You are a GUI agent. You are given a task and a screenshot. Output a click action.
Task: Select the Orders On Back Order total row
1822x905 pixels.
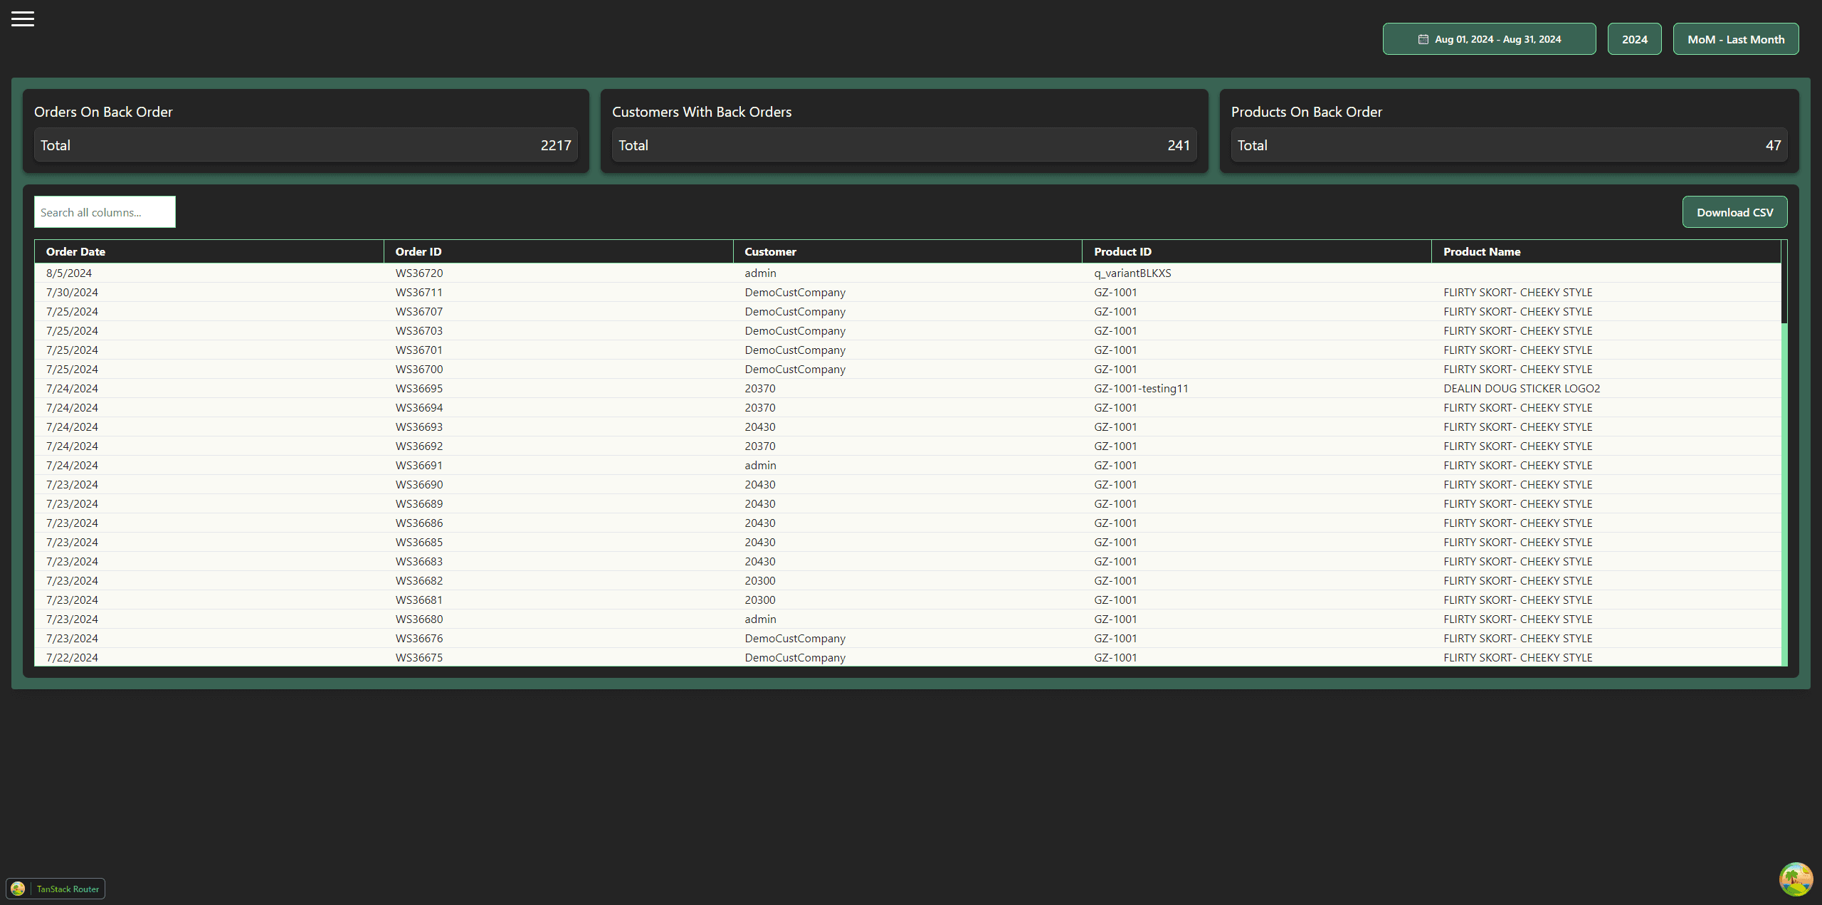(x=306, y=145)
